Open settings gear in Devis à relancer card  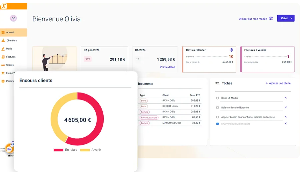click(x=231, y=50)
